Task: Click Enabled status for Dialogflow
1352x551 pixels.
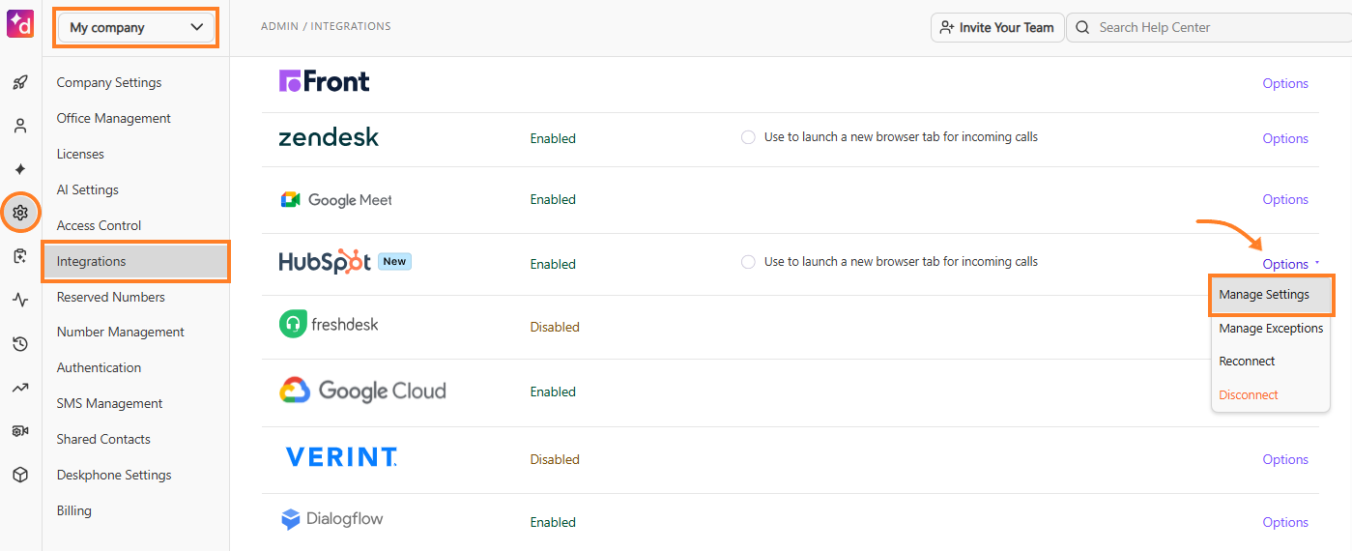Action: coord(553,522)
